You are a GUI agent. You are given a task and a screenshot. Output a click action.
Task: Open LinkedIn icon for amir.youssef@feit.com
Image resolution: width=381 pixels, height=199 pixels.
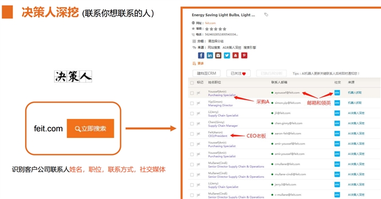[337, 154]
